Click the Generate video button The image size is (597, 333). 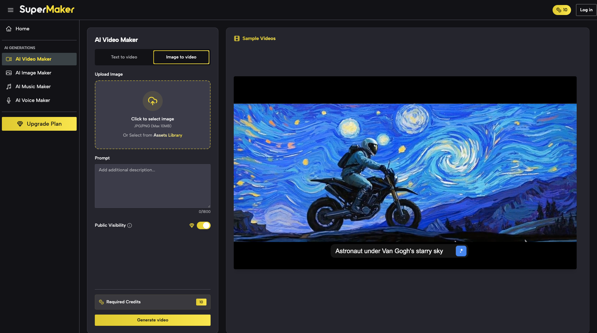point(153,320)
